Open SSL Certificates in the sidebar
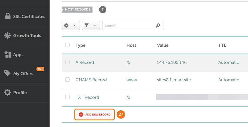Image resolution: width=248 pixels, height=127 pixels. click(25, 17)
